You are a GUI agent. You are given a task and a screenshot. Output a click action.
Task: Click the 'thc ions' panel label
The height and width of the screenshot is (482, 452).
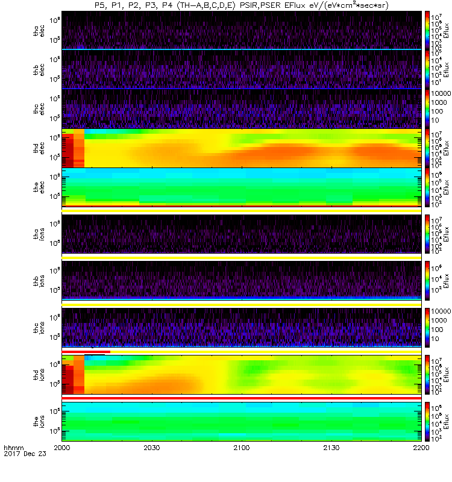point(39,328)
